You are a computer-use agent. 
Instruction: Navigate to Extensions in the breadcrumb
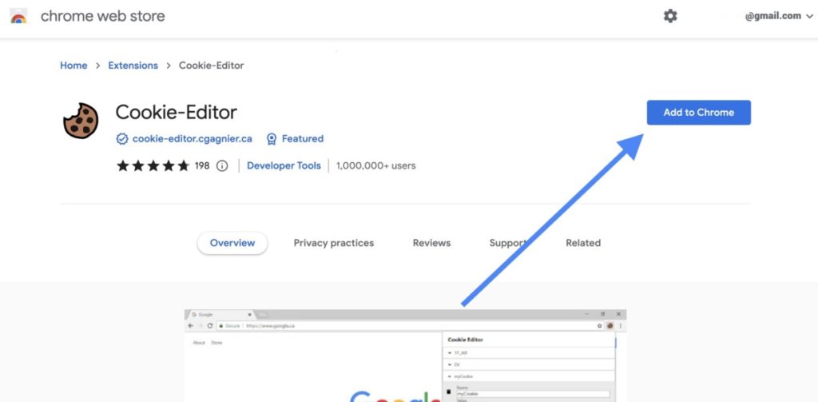point(133,66)
